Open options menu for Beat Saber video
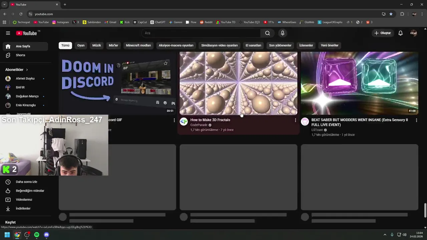 pos(416,120)
